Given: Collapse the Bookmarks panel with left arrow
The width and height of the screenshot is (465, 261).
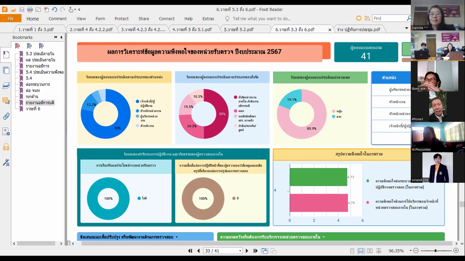Looking at the screenshot, I should [61, 37].
